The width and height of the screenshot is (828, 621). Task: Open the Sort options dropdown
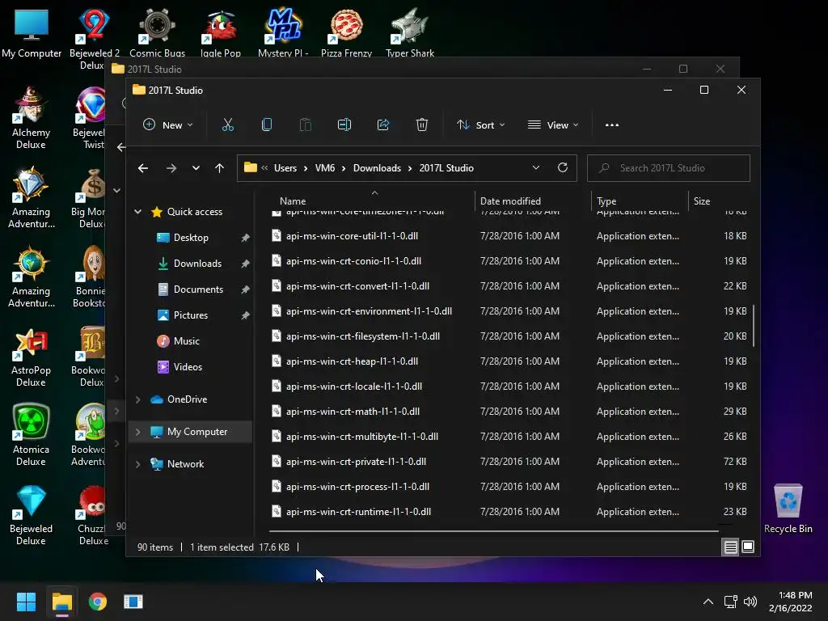click(481, 125)
